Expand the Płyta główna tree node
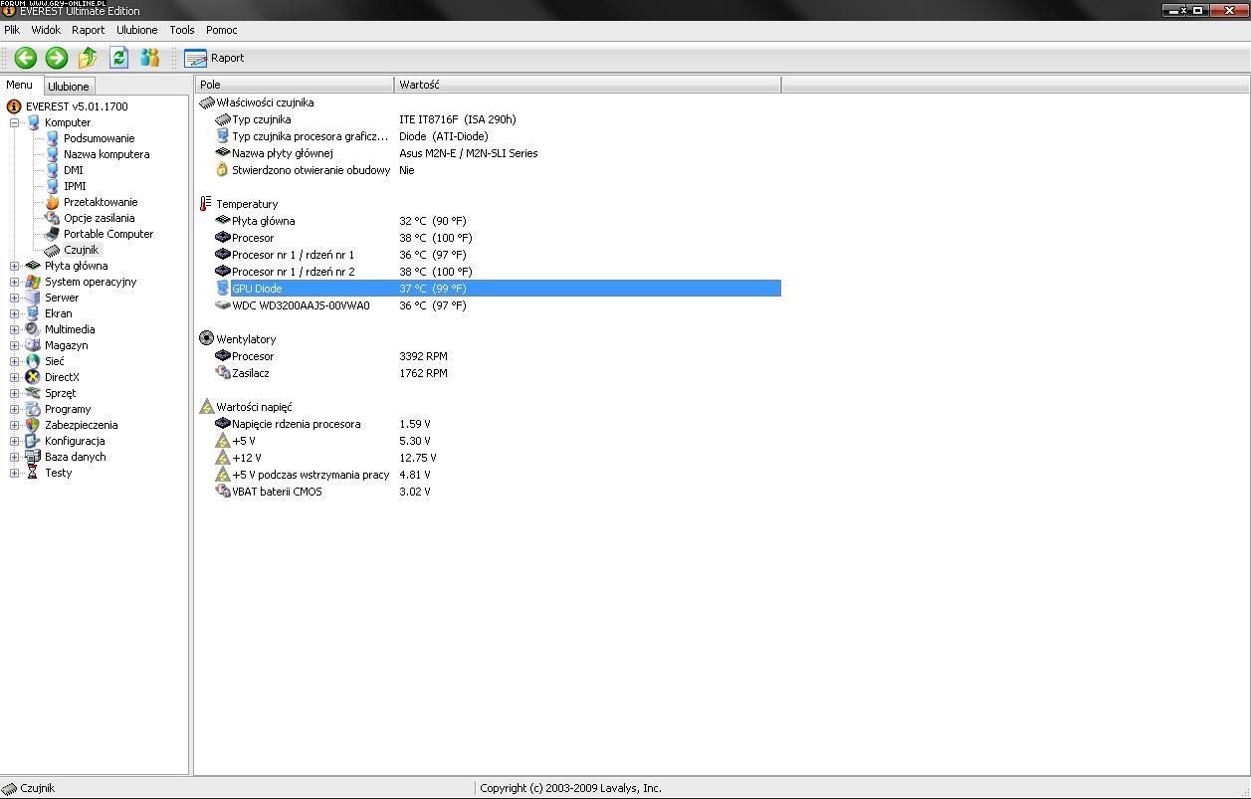This screenshot has height=799, width=1251. tap(15, 266)
